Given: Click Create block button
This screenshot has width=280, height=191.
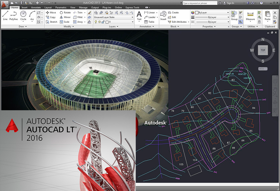Looking at the screenshot, I should click(x=173, y=13).
